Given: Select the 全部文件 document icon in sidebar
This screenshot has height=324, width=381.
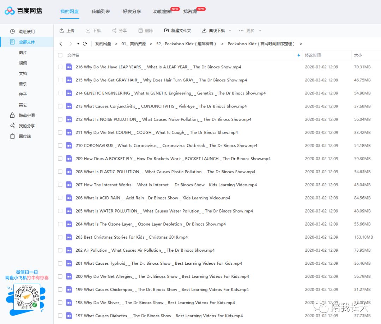Looking at the screenshot, I should [12, 42].
